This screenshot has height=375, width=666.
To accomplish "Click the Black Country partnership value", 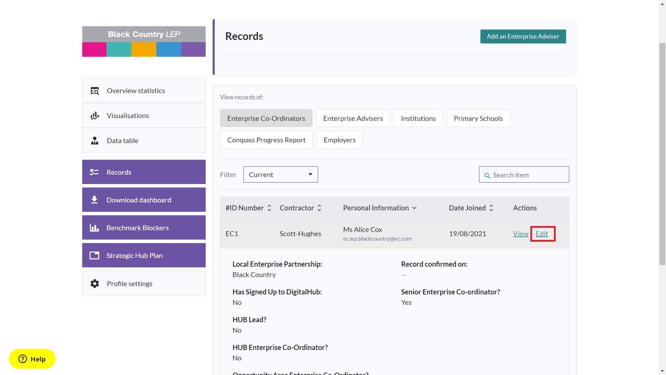I will click(254, 275).
